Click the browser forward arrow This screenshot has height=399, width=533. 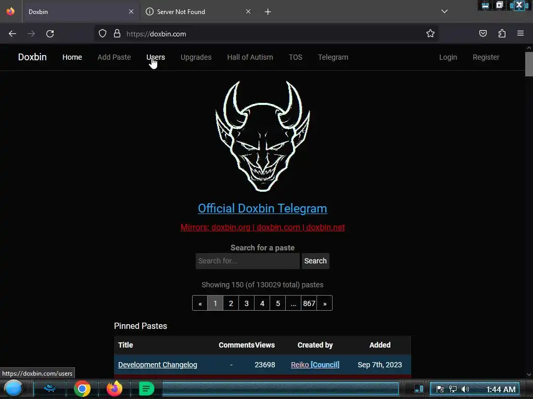coord(31,34)
